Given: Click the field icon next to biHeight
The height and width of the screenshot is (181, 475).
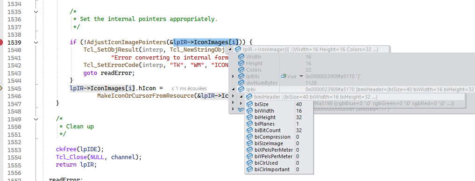Looking at the screenshot, I should click(249, 117).
